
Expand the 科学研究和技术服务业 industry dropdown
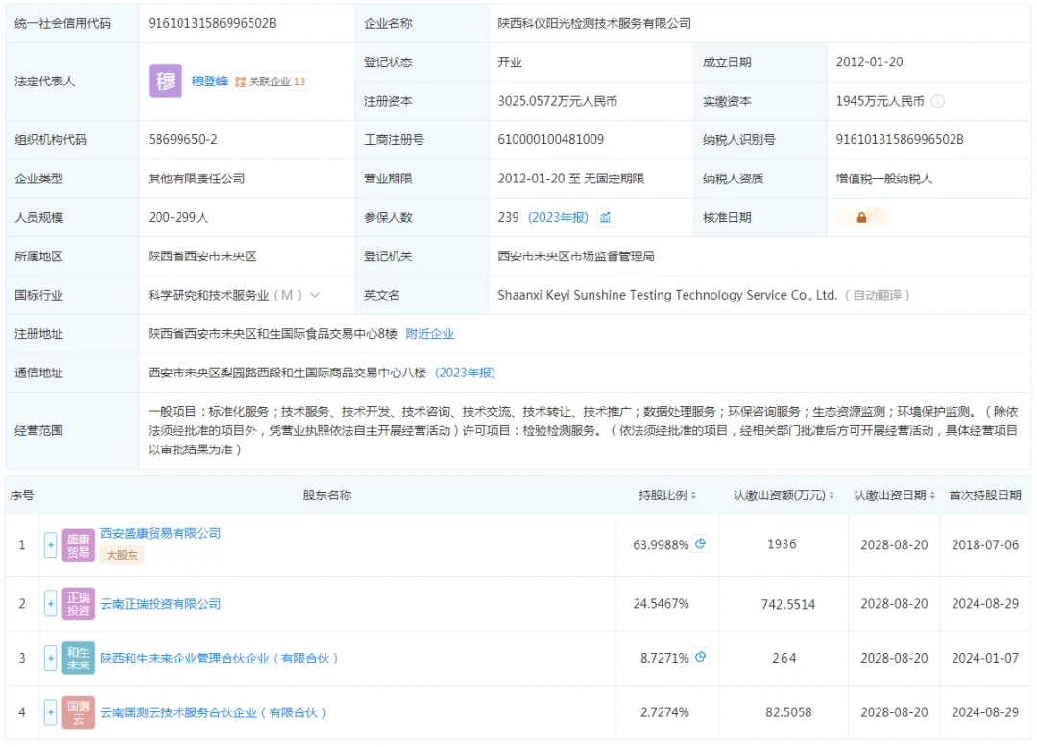point(315,295)
